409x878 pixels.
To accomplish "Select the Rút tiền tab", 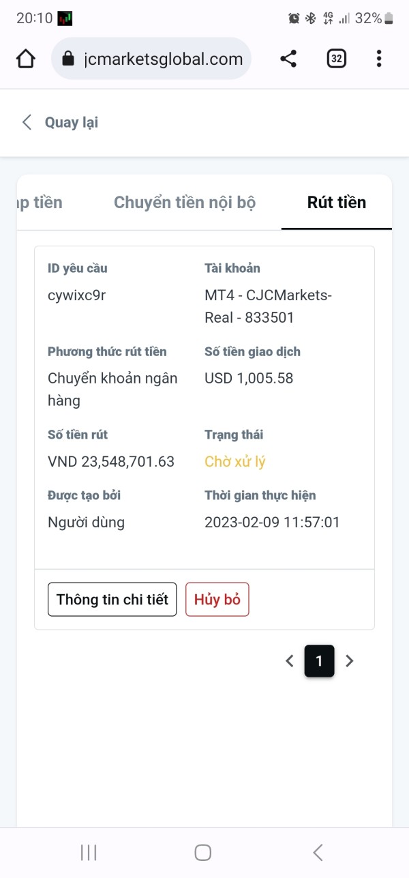I will click(x=337, y=203).
